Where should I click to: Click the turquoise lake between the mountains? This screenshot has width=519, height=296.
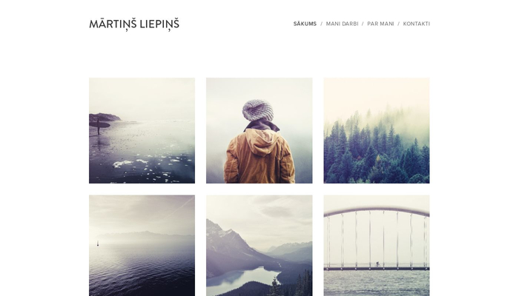click(x=243, y=277)
